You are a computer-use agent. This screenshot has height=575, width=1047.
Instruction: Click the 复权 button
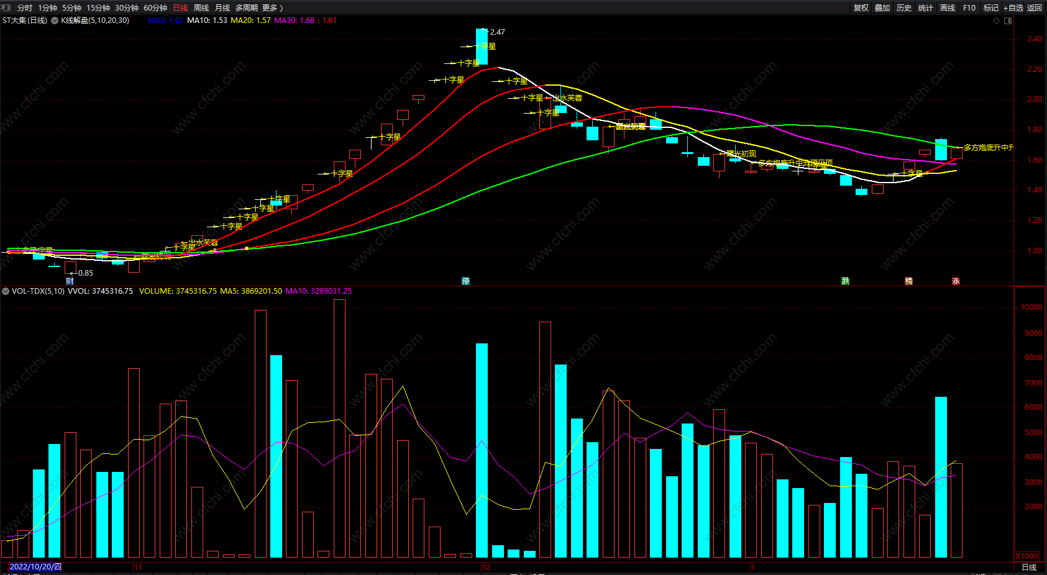pos(861,7)
